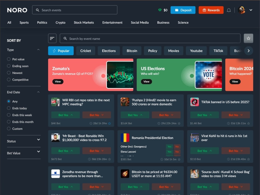Open the Crypto category tab
This screenshot has width=260, height=195.
tap(60, 22)
